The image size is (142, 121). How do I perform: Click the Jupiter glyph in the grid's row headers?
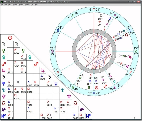[x=4, y=71]
